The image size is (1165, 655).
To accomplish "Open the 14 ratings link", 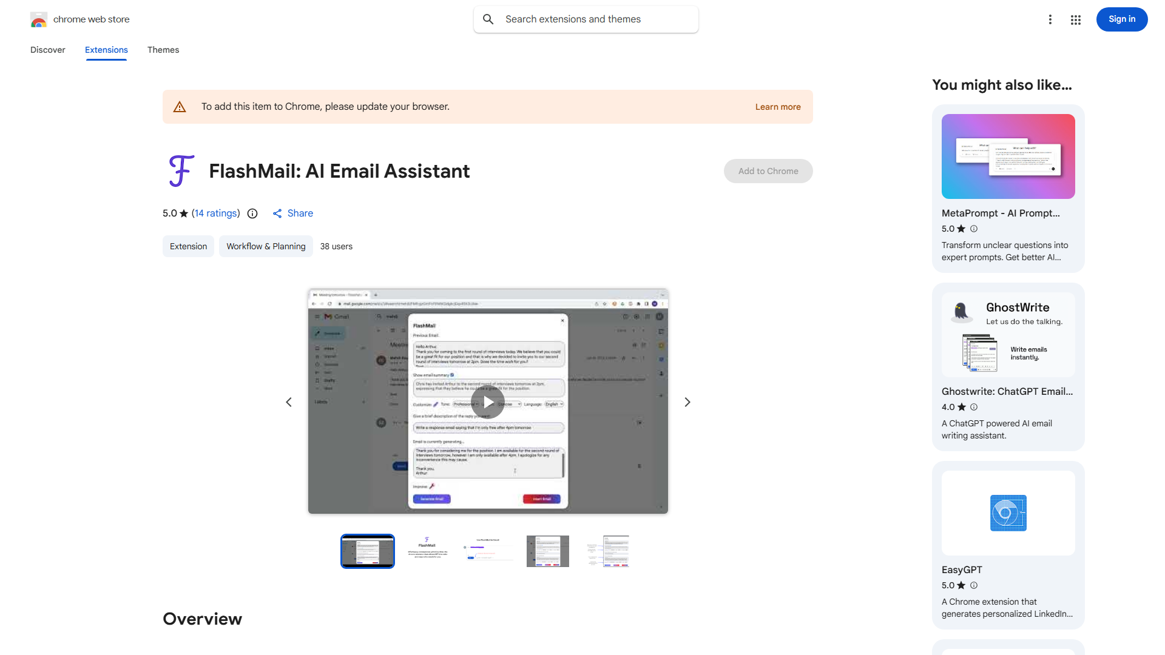I will 215,213.
